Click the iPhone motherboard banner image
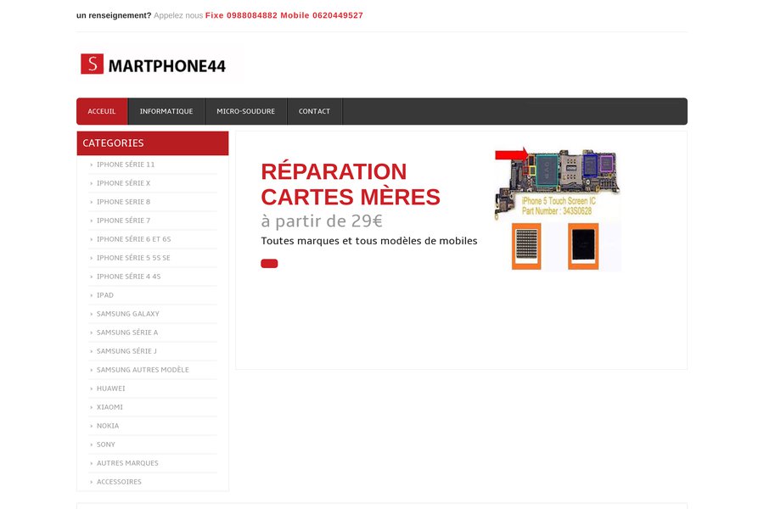The image size is (764, 509). (557, 209)
